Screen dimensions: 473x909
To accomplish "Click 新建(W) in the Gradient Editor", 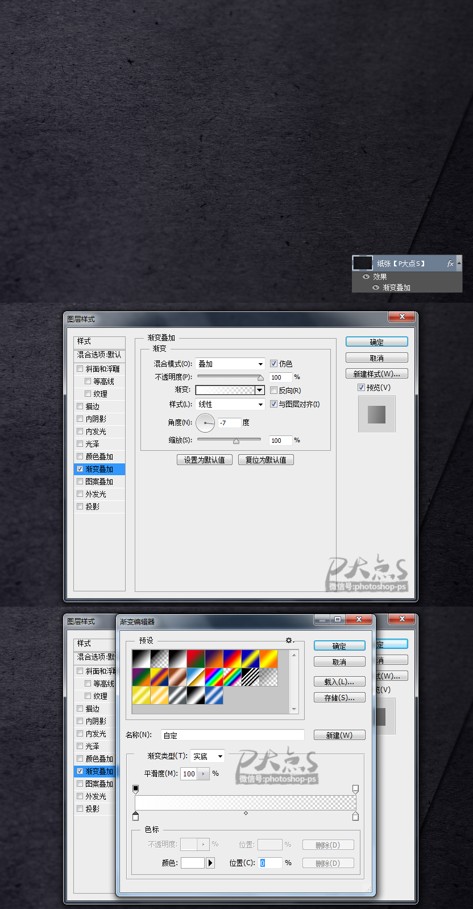I will click(339, 735).
